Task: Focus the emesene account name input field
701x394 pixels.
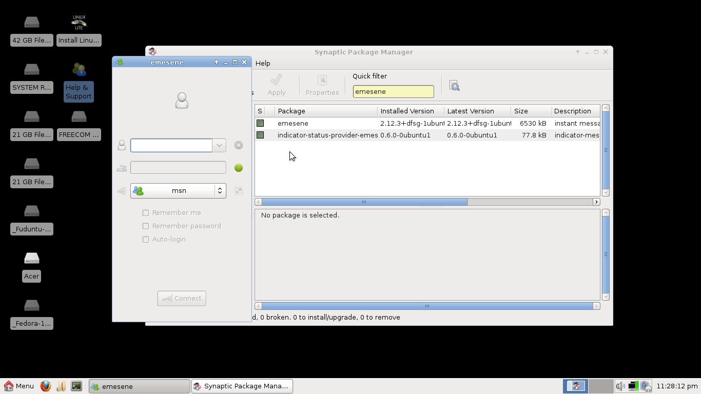Action: point(171,145)
